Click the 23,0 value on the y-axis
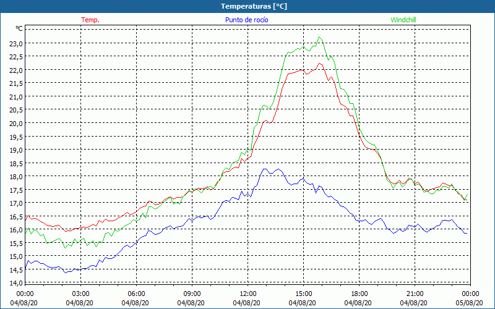 pyautogui.click(x=15, y=43)
